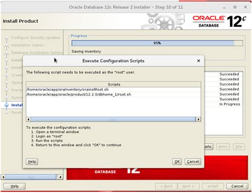
Task: Click Return to this window instruction text
Action: tap(79, 145)
